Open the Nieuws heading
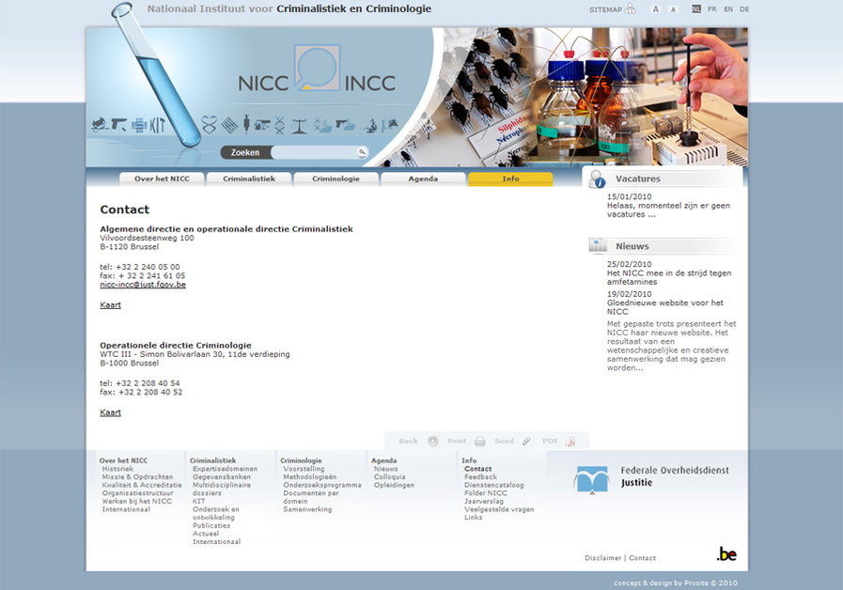 point(632,246)
